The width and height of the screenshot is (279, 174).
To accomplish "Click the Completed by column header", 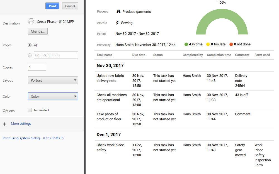I will point(193,55).
